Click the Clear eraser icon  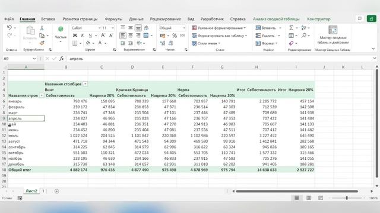291,43
